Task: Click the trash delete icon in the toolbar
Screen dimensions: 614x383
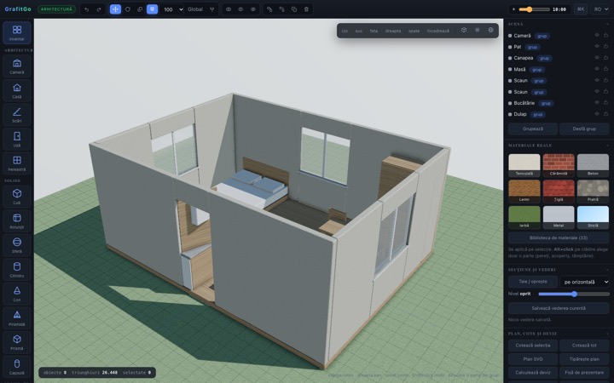Action: click(x=306, y=9)
